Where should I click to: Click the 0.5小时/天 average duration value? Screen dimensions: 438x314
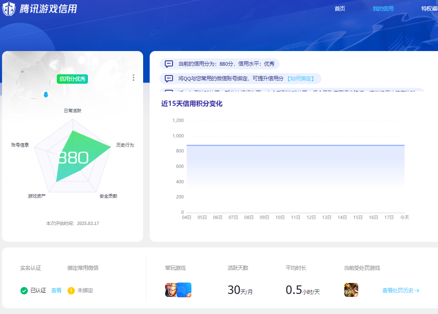(303, 290)
